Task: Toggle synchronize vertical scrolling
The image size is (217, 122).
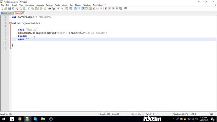Action: pos(67,8)
